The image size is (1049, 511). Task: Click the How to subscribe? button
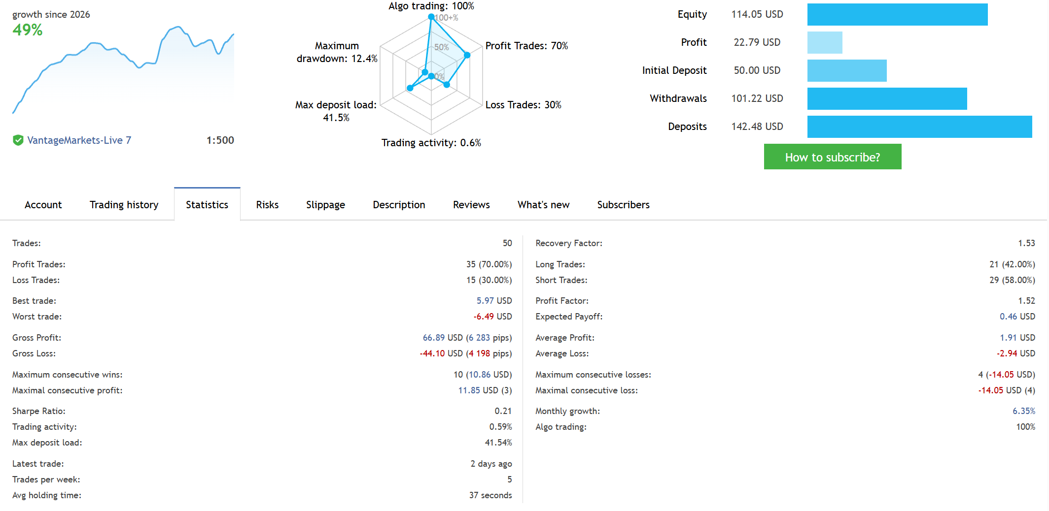pos(833,157)
